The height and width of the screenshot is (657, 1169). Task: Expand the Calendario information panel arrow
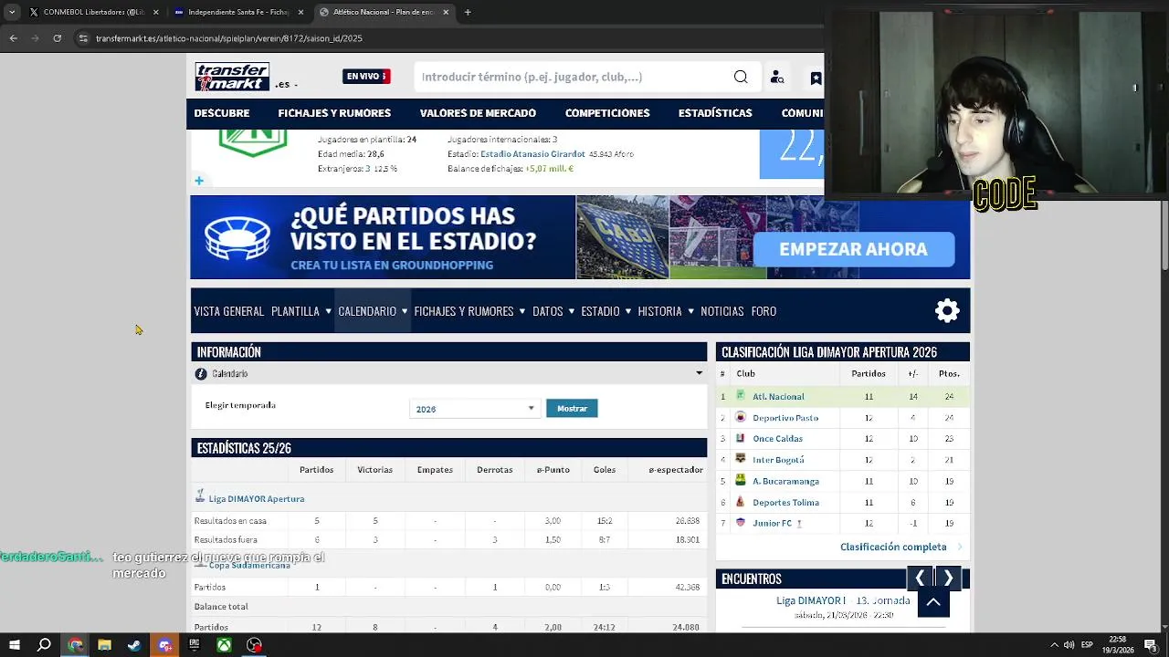700,373
